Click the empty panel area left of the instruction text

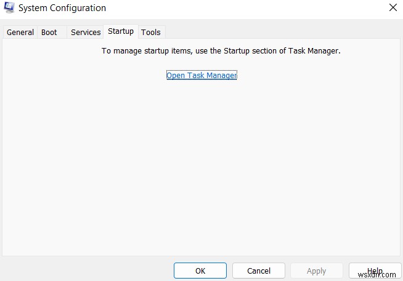pos(49,51)
